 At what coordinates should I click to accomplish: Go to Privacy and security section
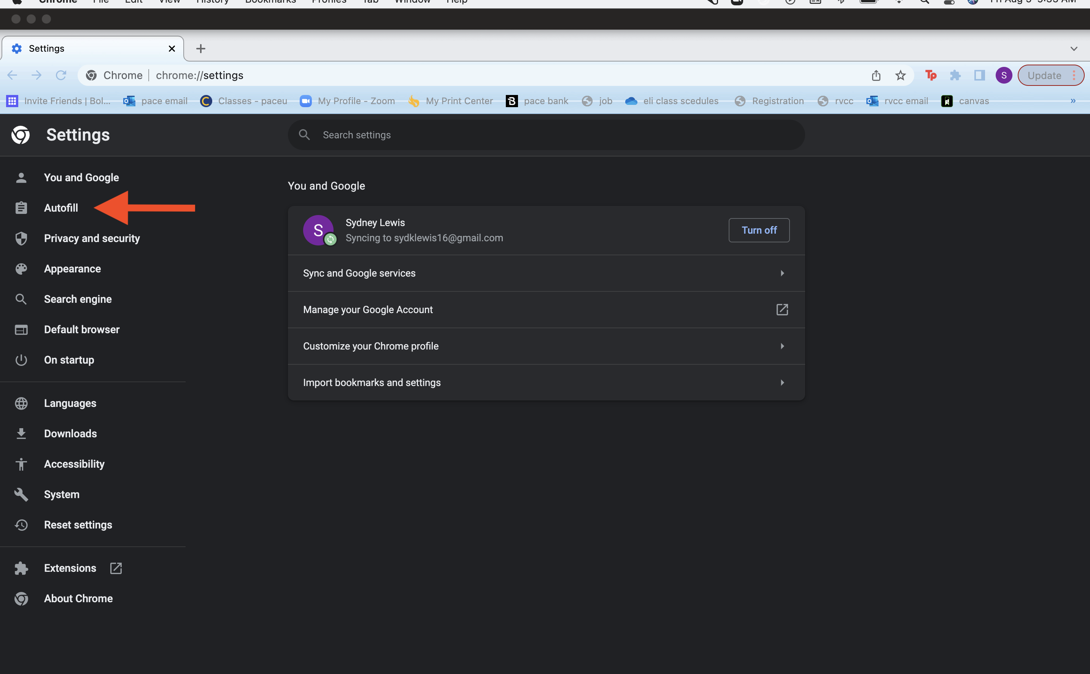(91, 239)
